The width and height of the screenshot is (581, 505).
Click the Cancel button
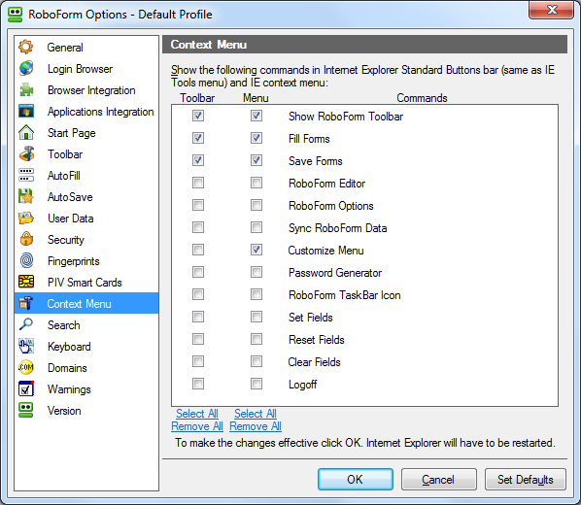click(x=439, y=480)
